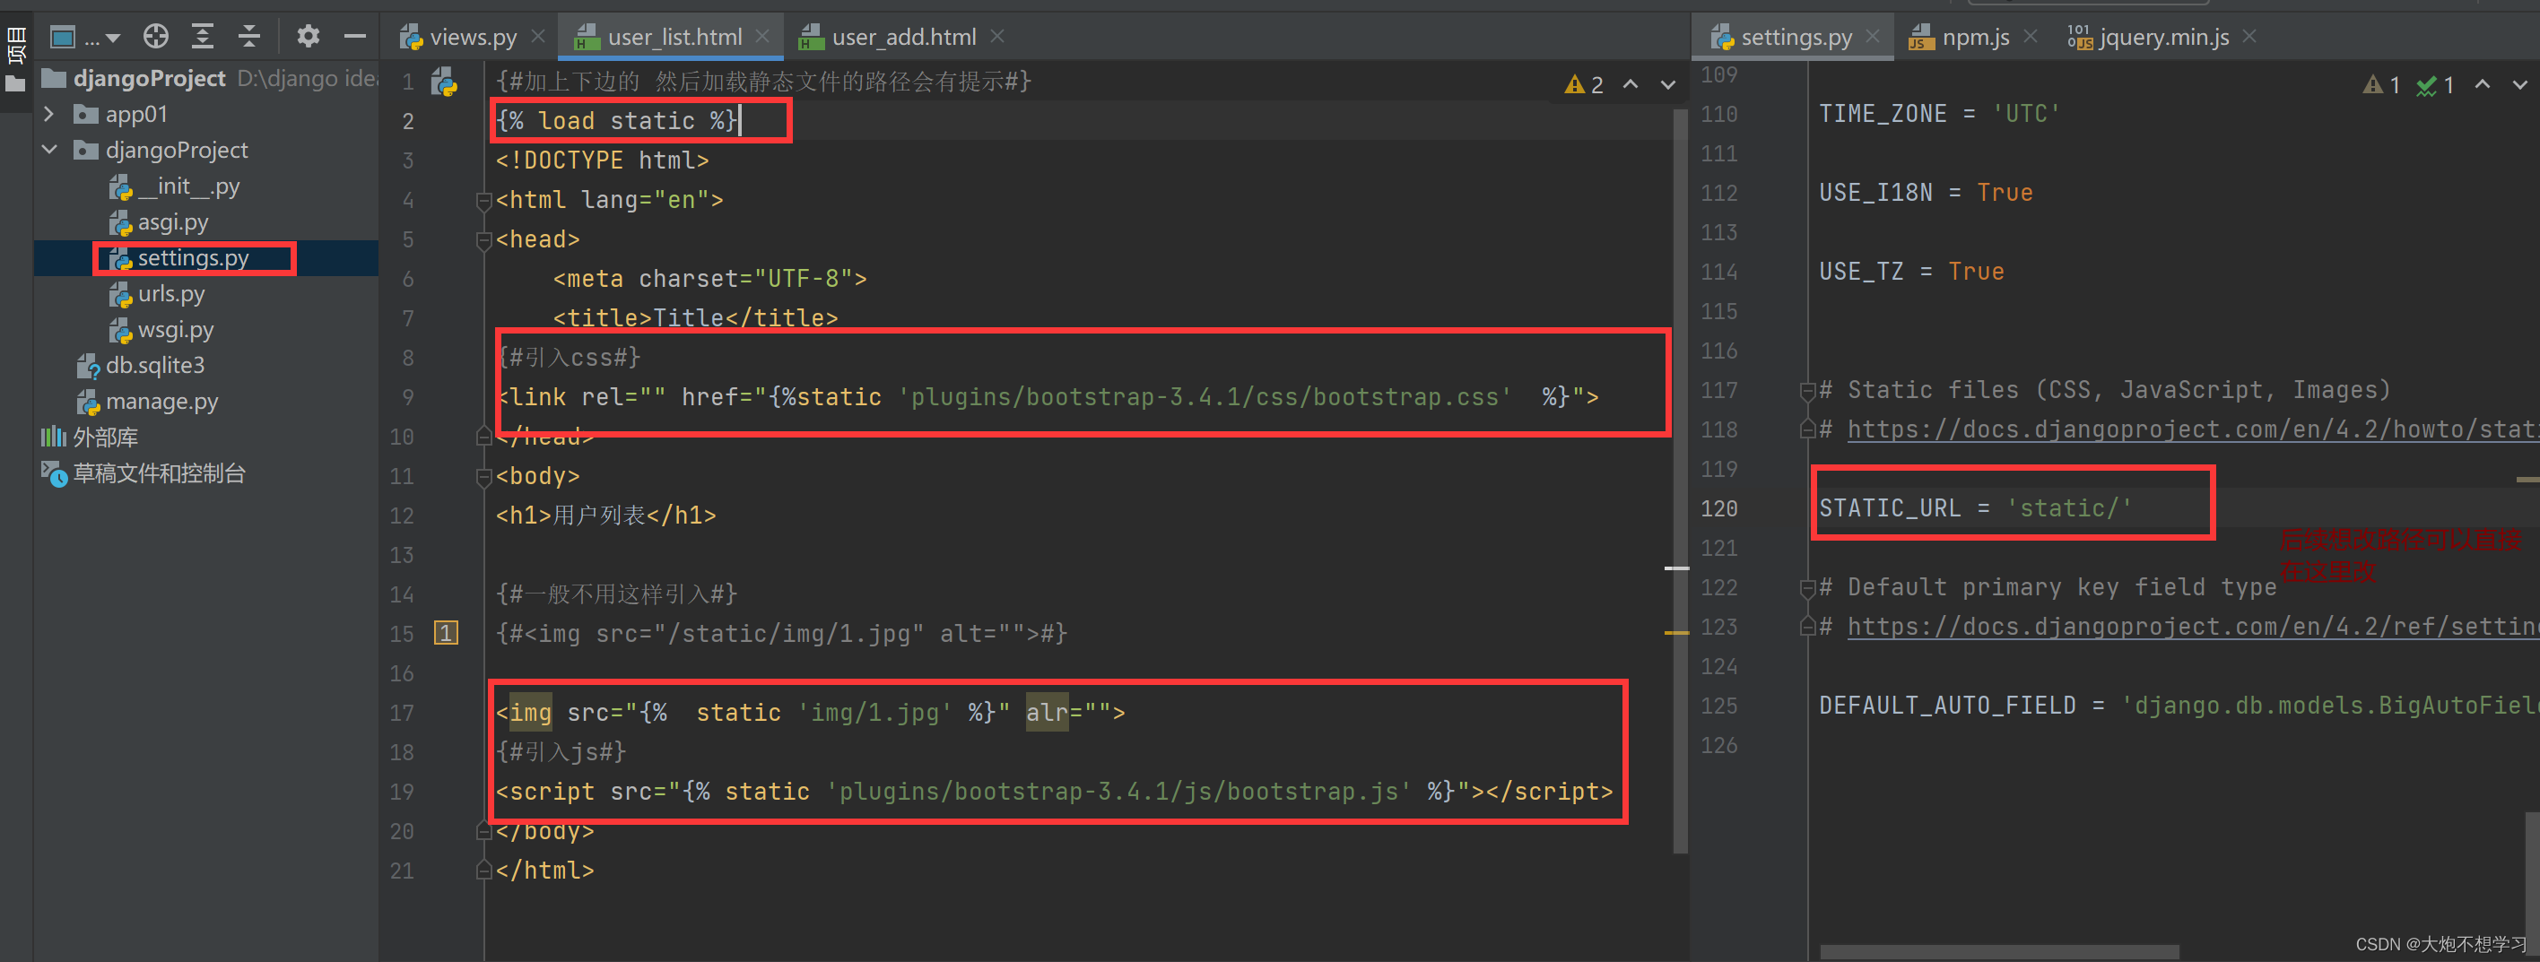Fold the Static files comment block
This screenshot has height=962, width=2540.
1806,391
